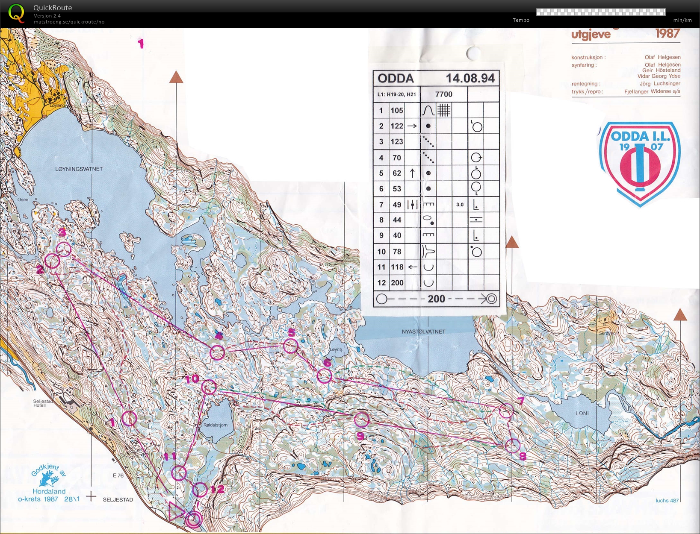Click the Godkjent av Hordaland o-krets stamp
This screenshot has height=534, width=700.
click(x=49, y=484)
